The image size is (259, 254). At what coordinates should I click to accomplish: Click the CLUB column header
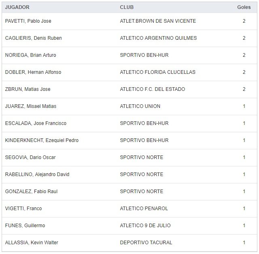click(x=127, y=7)
